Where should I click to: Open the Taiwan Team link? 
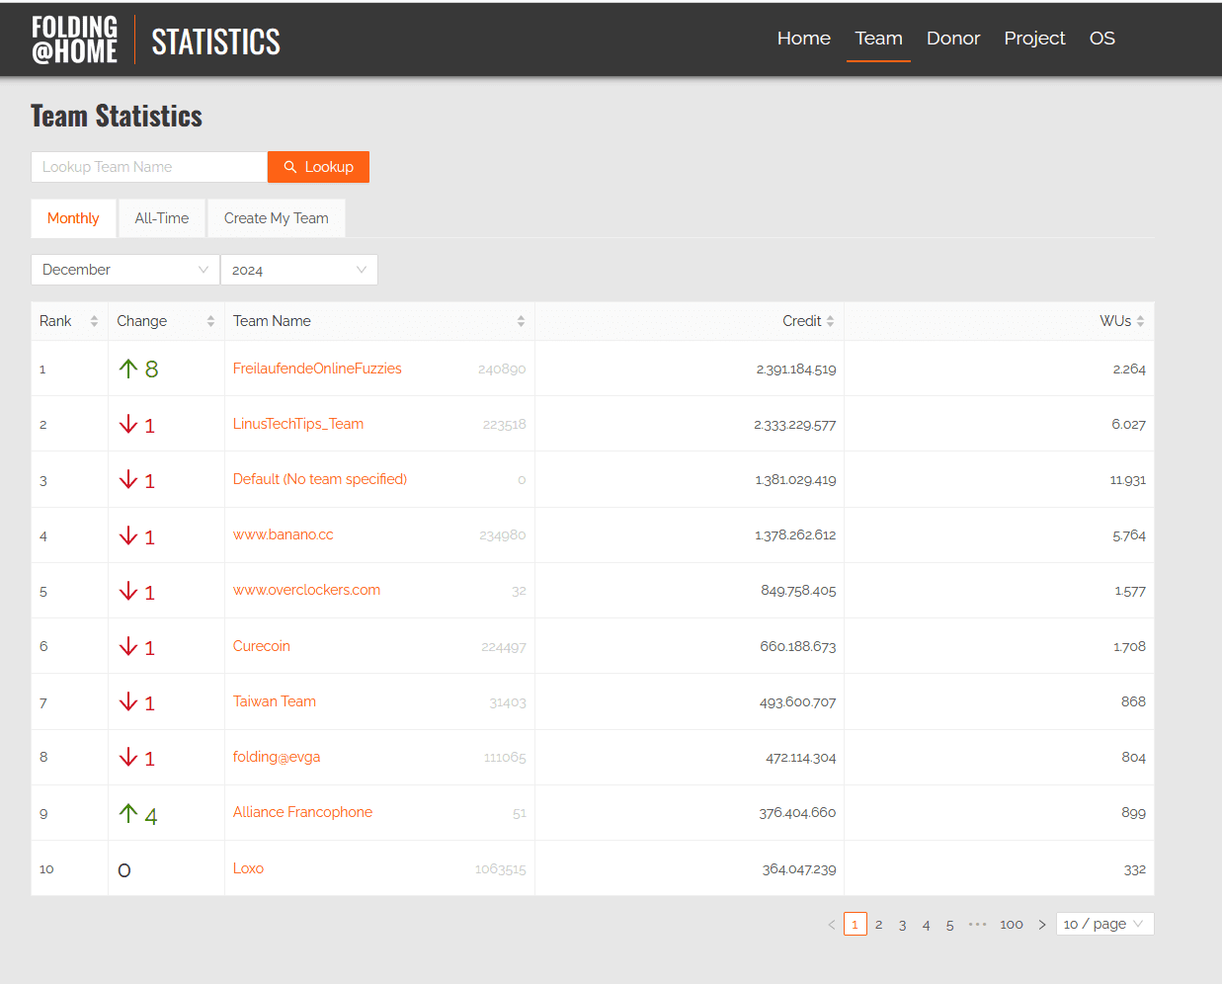pos(275,701)
